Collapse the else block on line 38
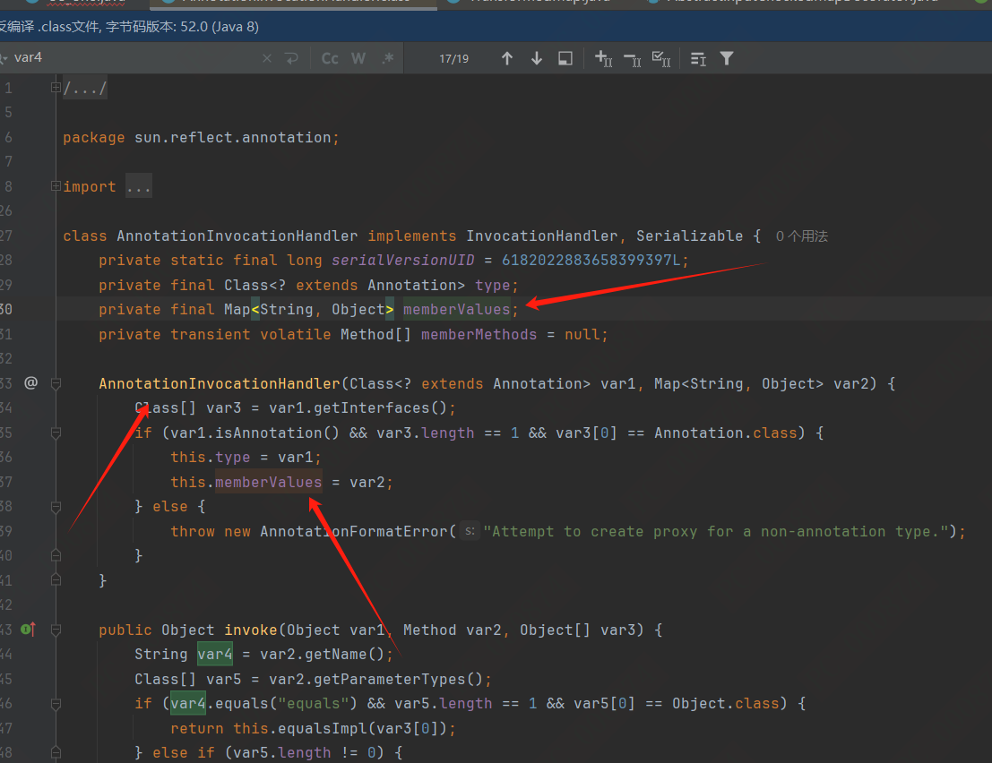992x763 pixels. (56, 506)
